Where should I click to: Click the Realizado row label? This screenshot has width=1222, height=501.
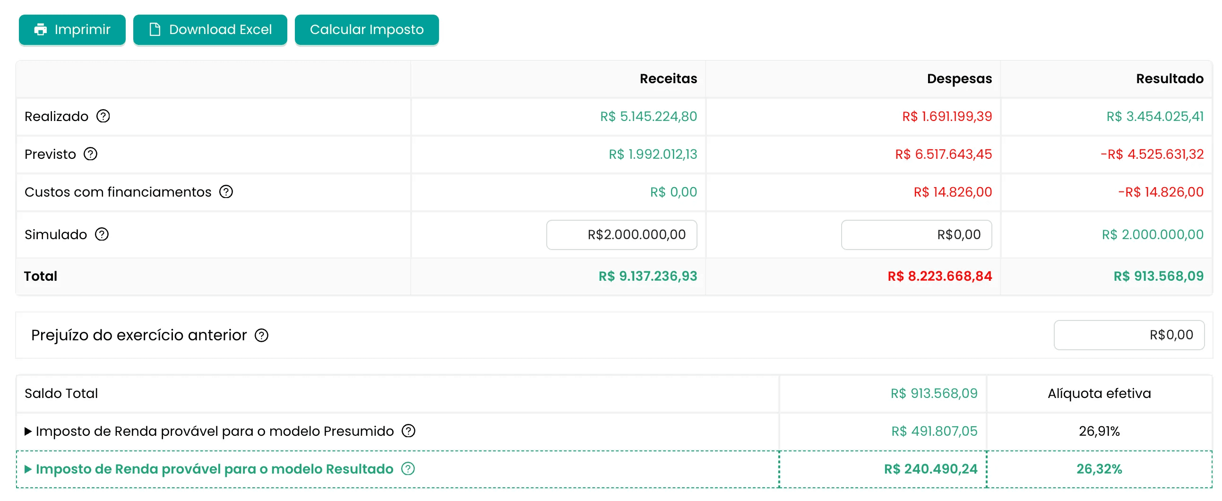click(56, 116)
